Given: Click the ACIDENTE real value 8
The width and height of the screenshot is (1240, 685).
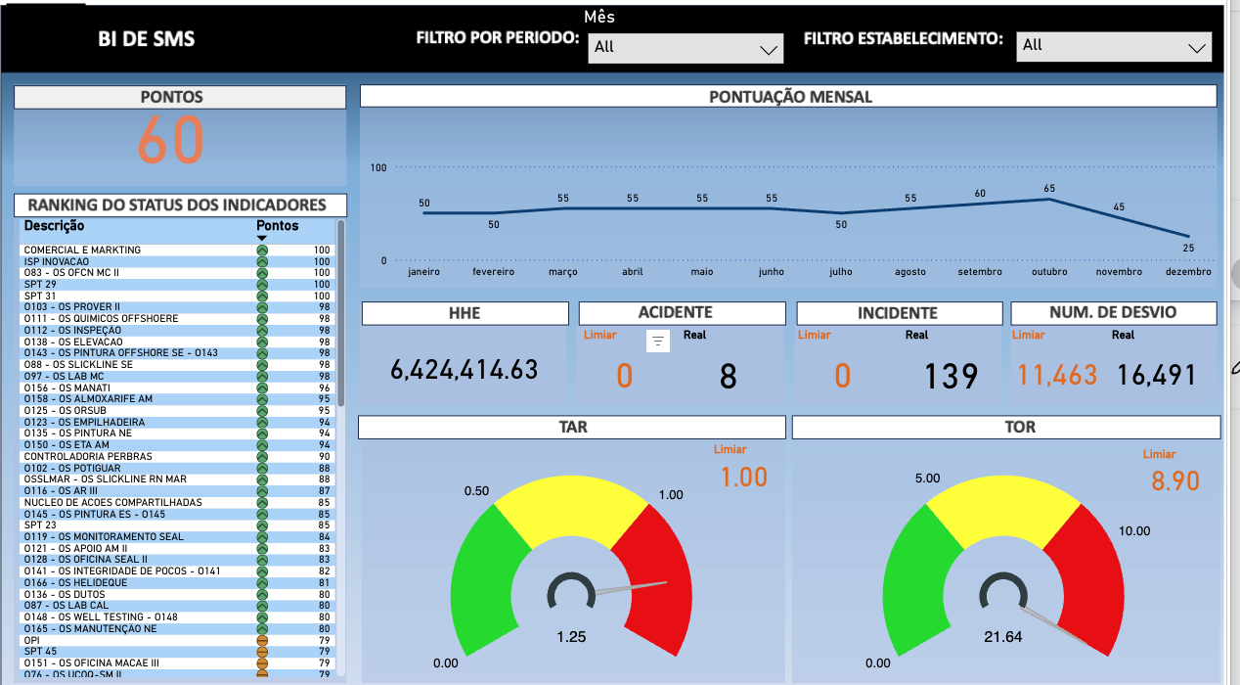Looking at the screenshot, I should 728,377.
